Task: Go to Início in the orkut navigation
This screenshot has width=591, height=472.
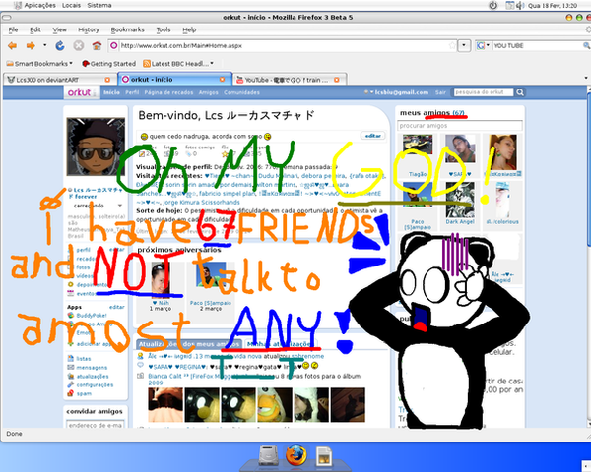Action: click(x=111, y=92)
